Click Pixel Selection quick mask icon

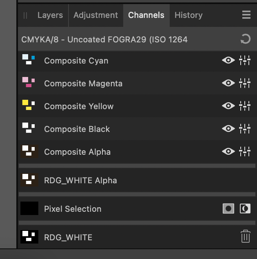228,209
